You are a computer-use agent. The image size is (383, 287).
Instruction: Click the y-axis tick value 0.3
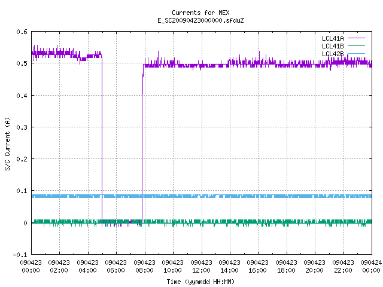(22, 127)
